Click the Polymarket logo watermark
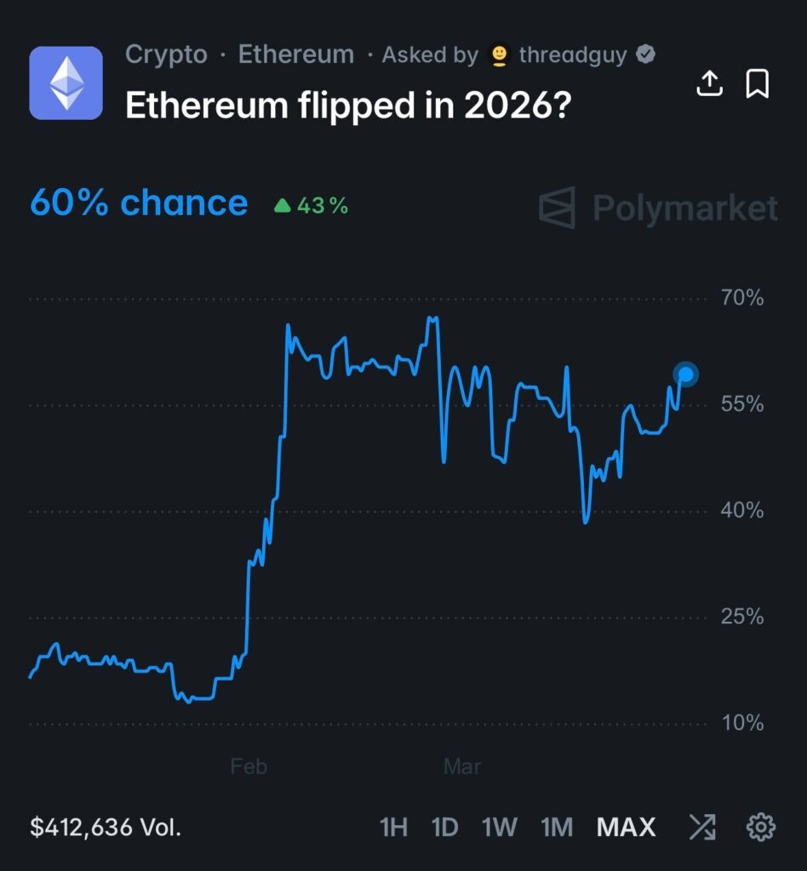The height and width of the screenshot is (871, 807). [658, 208]
